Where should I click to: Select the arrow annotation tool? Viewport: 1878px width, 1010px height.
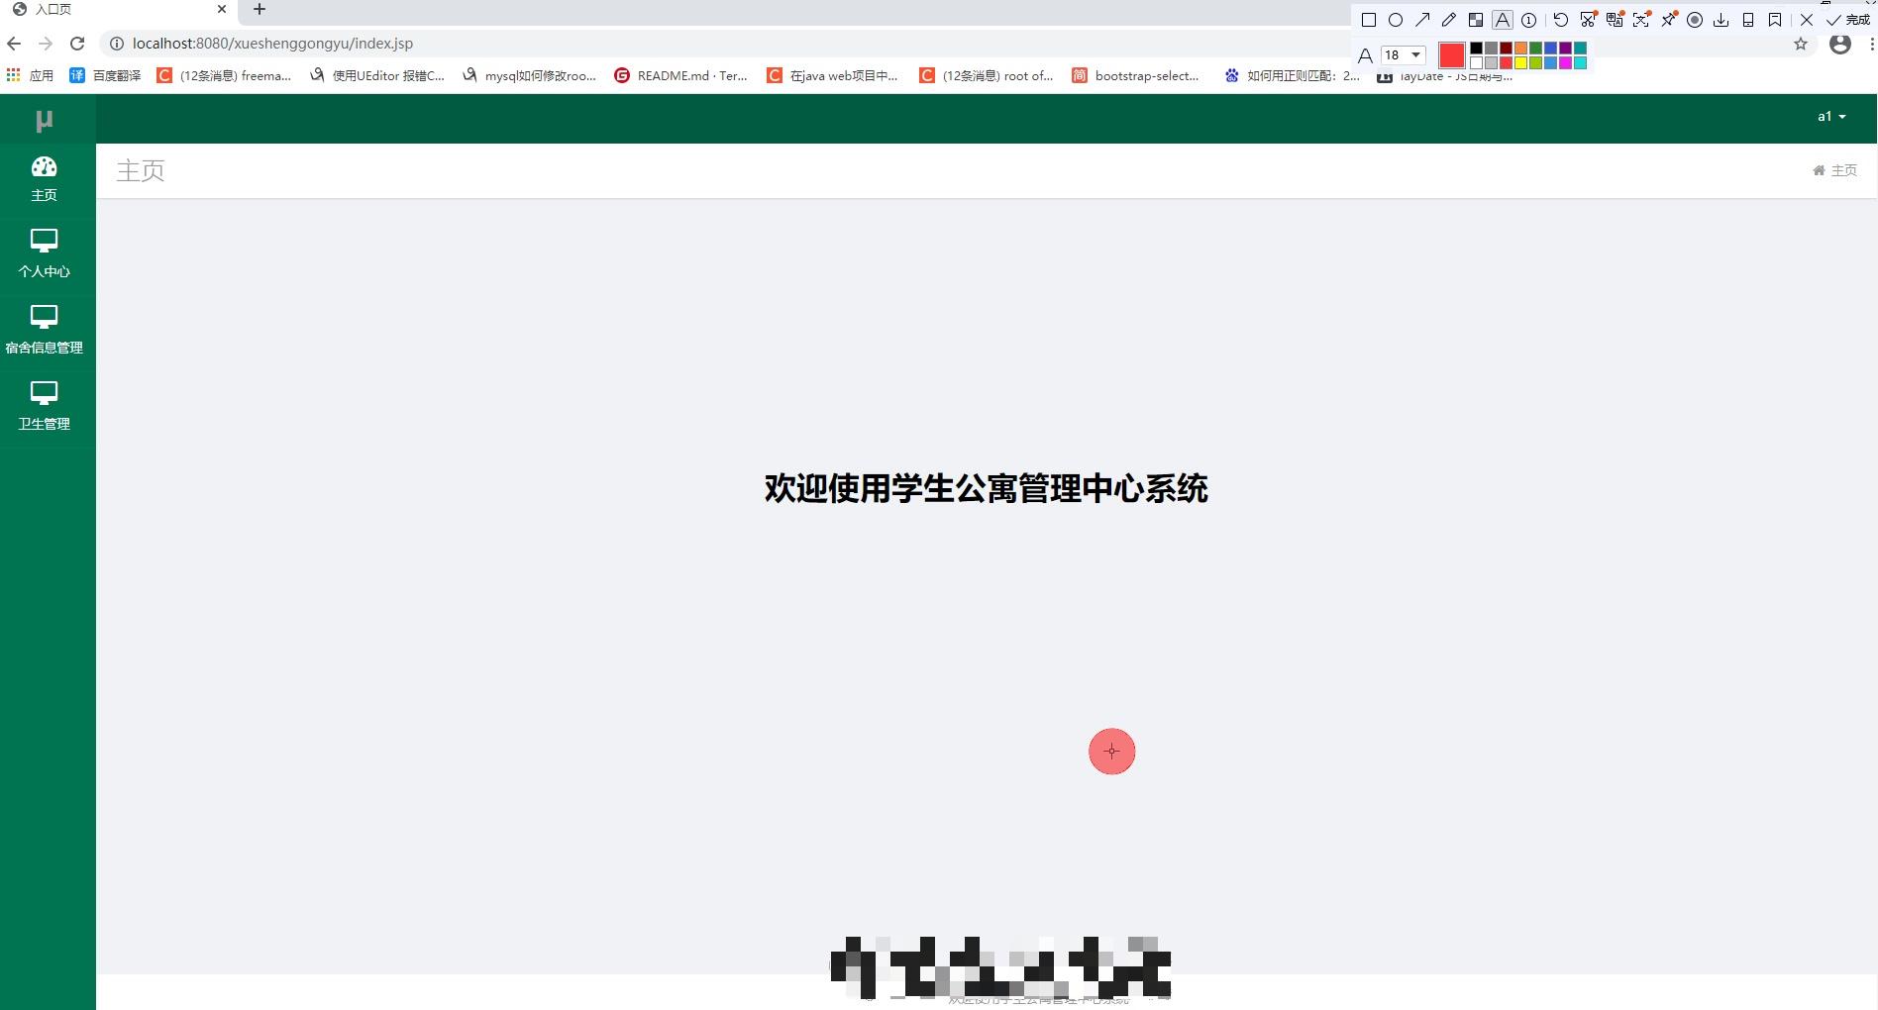click(1422, 20)
